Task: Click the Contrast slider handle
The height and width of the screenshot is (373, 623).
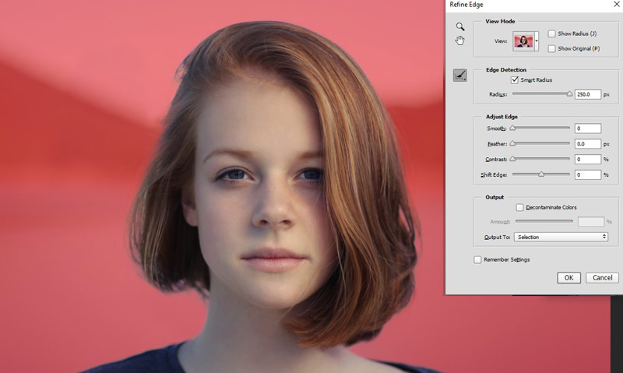Action: 512,159
